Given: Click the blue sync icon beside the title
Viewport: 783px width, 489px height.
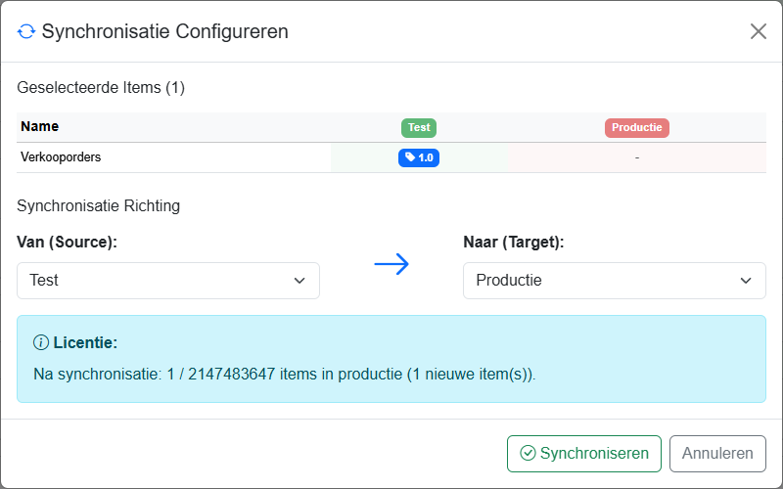Looking at the screenshot, I should (26, 31).
